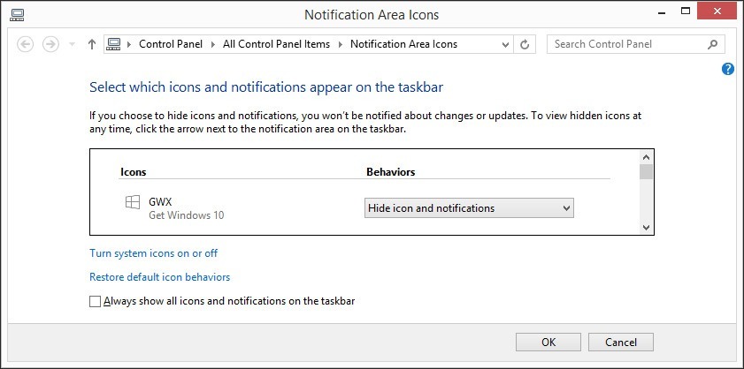Confirm with the OK button
Screen dimensions: 744x369
pyautogui.click(x=548, y=342)
